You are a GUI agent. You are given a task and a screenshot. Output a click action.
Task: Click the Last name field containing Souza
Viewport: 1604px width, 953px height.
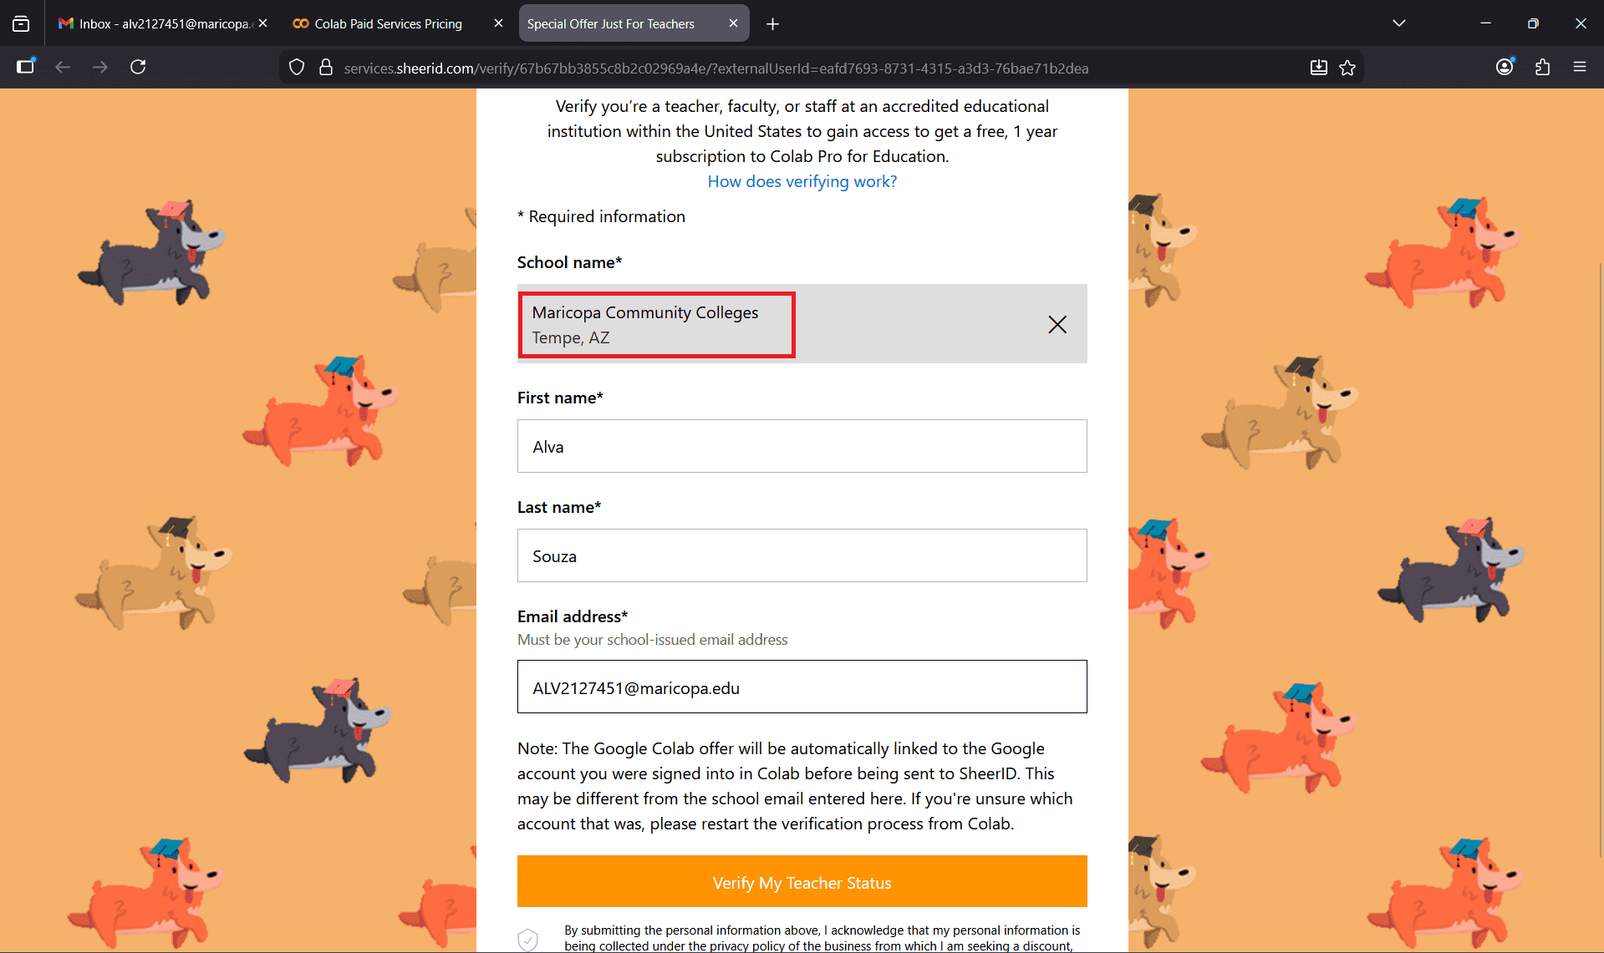coord(802,555)
